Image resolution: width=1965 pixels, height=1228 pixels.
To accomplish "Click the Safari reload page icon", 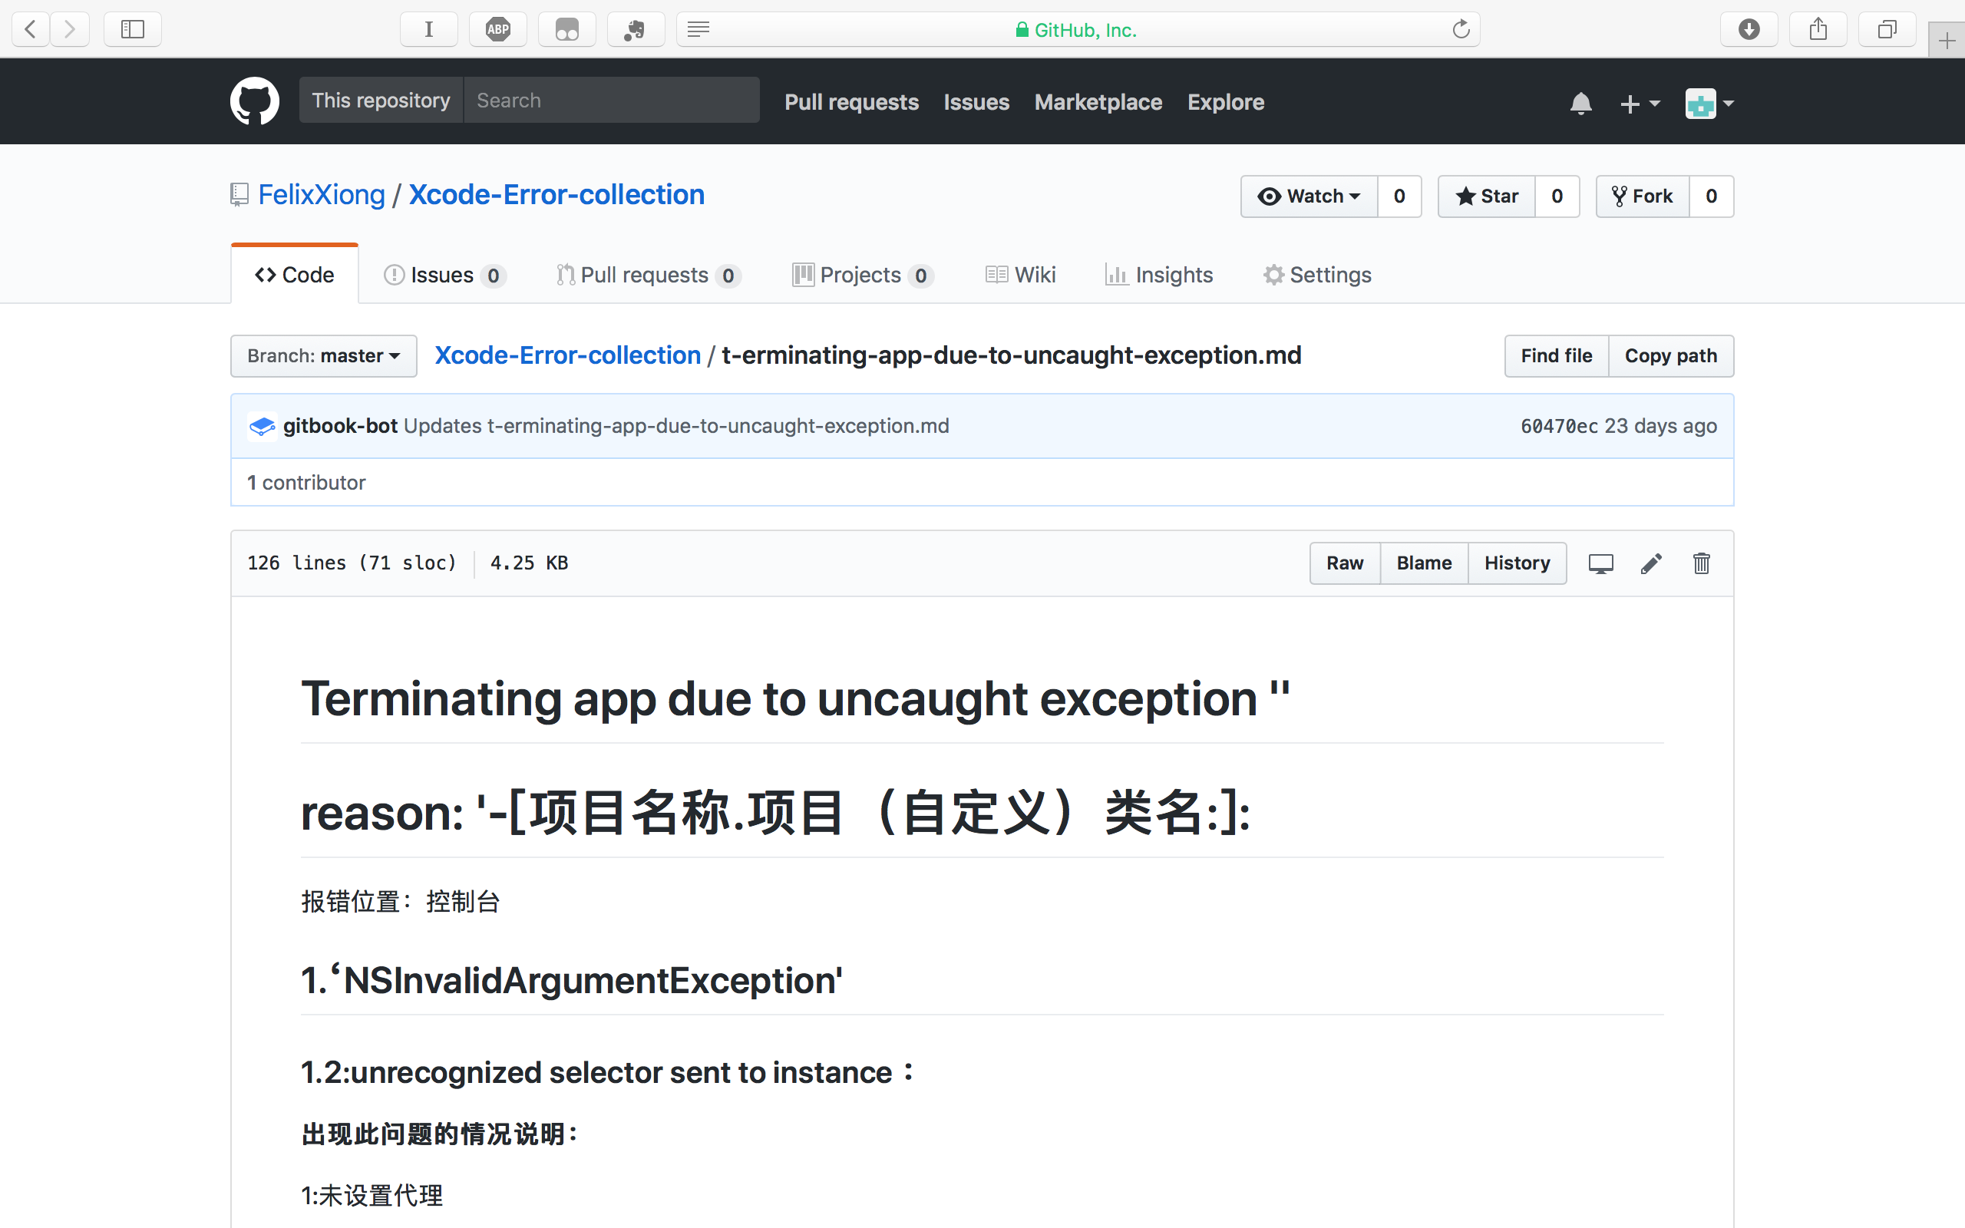I will click(1461, 30).
